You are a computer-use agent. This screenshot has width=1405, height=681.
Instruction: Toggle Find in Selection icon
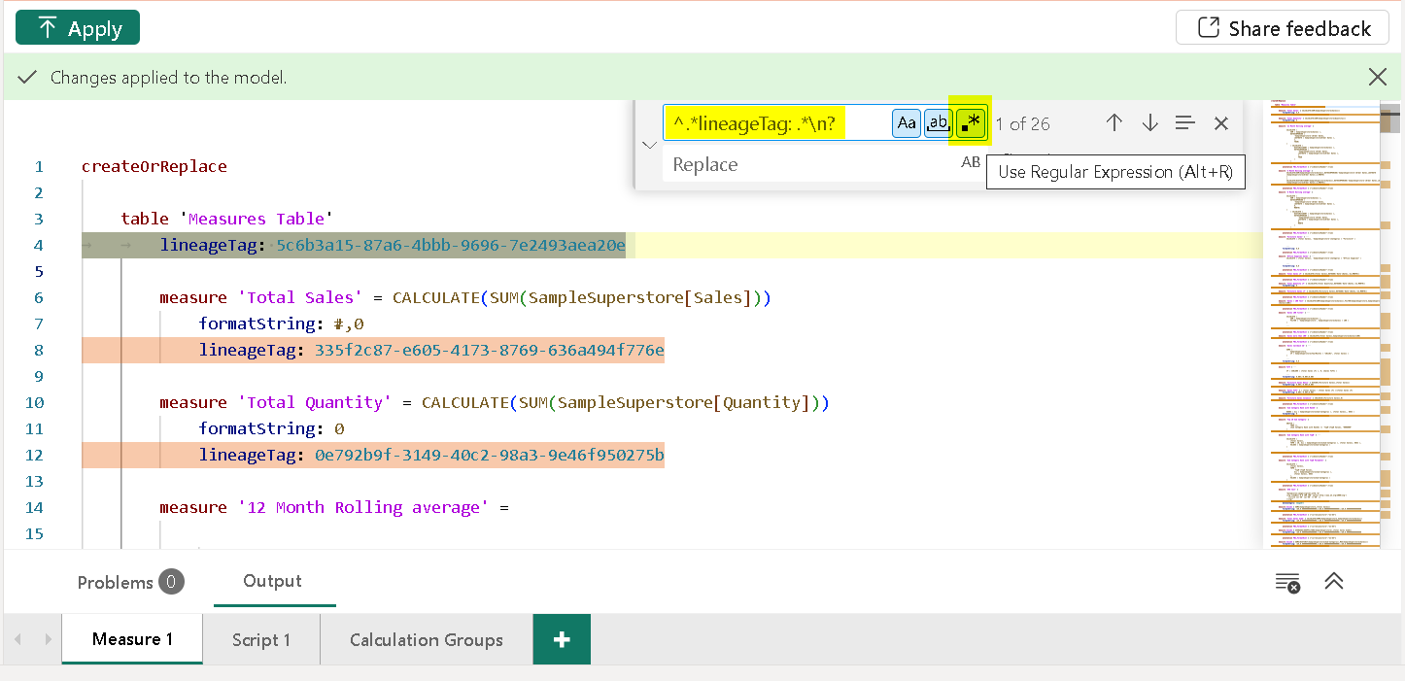coord(1184,123)
